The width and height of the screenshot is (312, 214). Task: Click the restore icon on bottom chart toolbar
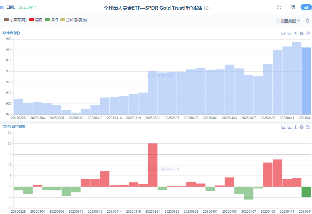point(302,127)
